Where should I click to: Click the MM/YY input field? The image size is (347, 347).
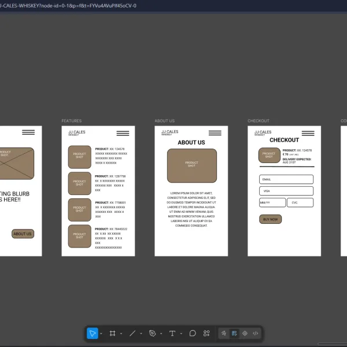(272, 202)
